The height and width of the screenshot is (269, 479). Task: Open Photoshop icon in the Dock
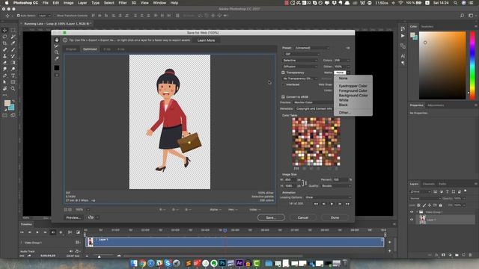222,263
